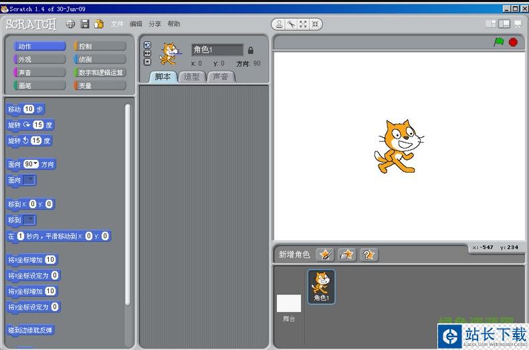Toggle the sprite drag lock padlock

pos(251,50)
